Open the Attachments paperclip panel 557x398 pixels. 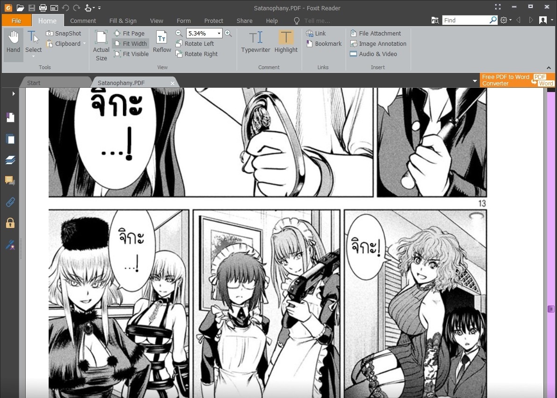tap(10, 202)
